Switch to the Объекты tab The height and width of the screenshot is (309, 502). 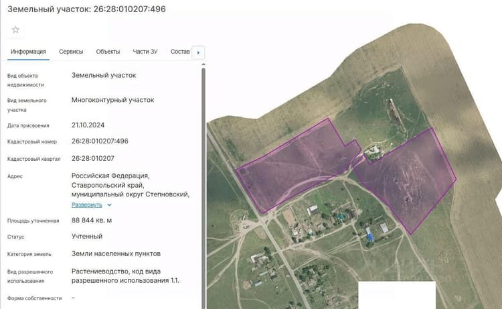pyautogui.click(x=108, y=52)
